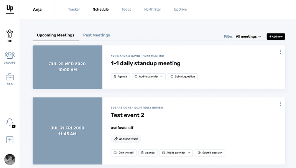
Task: Switch to the Past Meetings tab
Action: click(97, 35)
